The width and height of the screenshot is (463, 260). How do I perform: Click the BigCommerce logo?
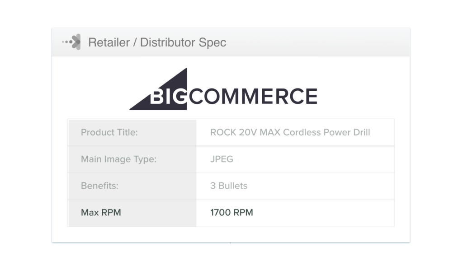[223, 89]
